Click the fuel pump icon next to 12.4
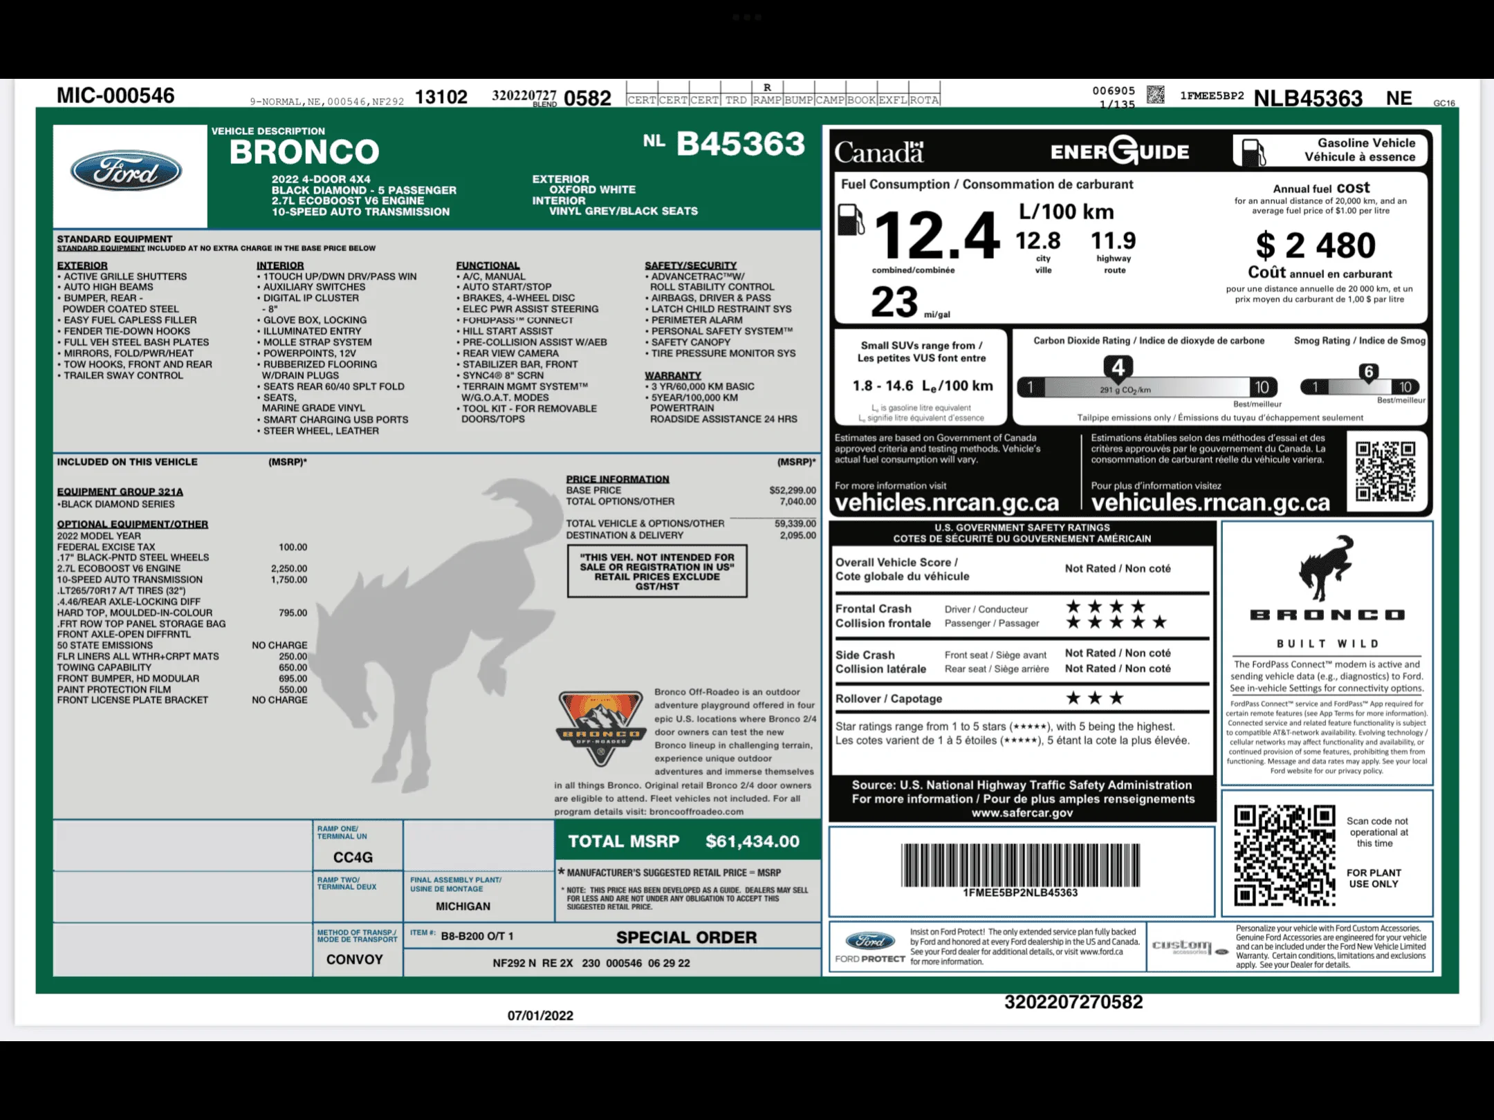1494x1120 pixels. coord(851,220)
